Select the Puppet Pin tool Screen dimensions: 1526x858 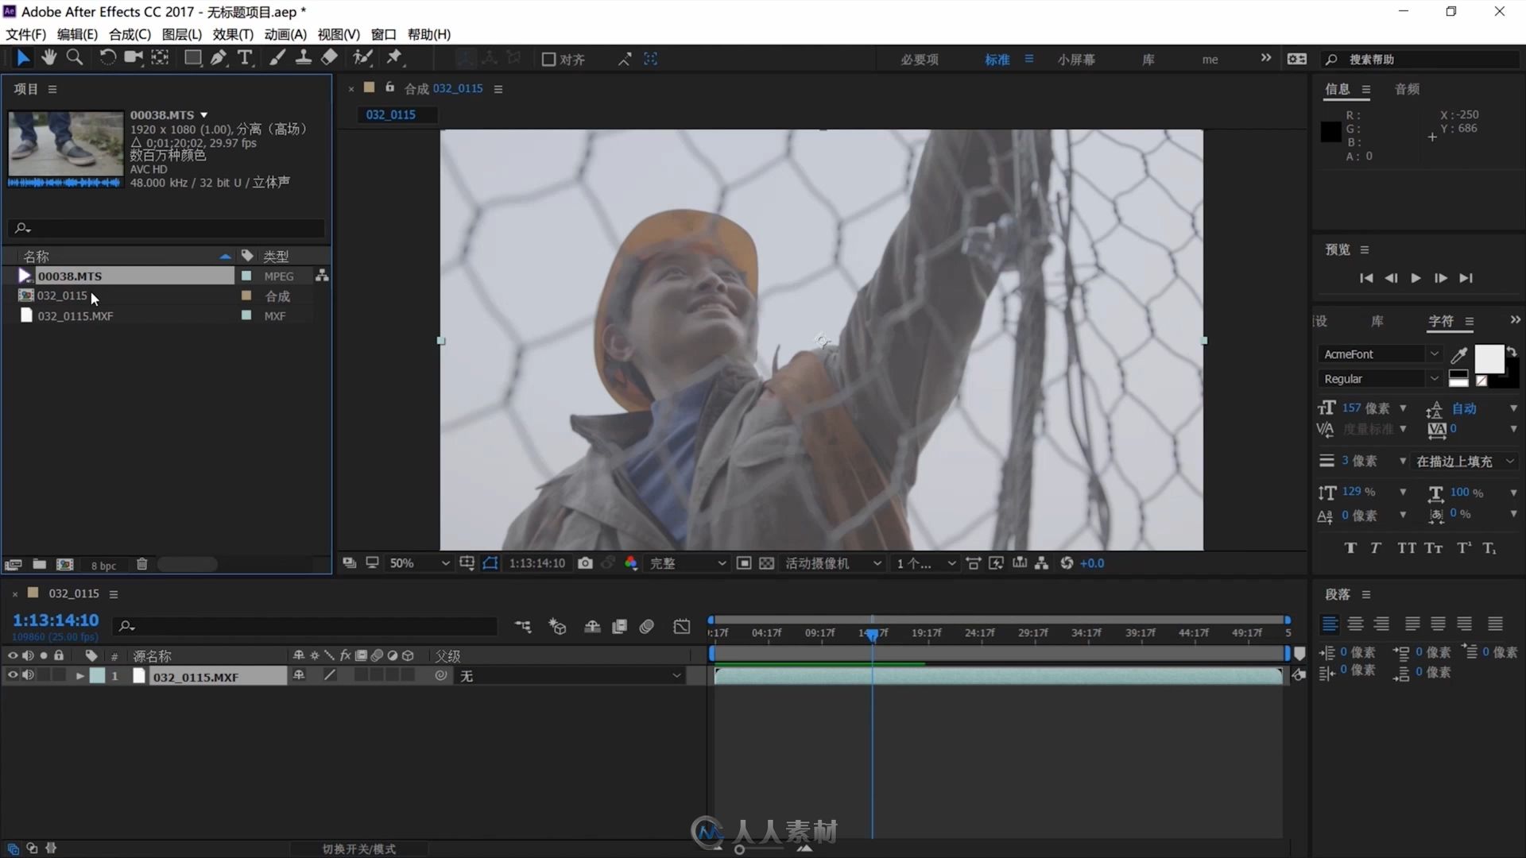[394, 57]
